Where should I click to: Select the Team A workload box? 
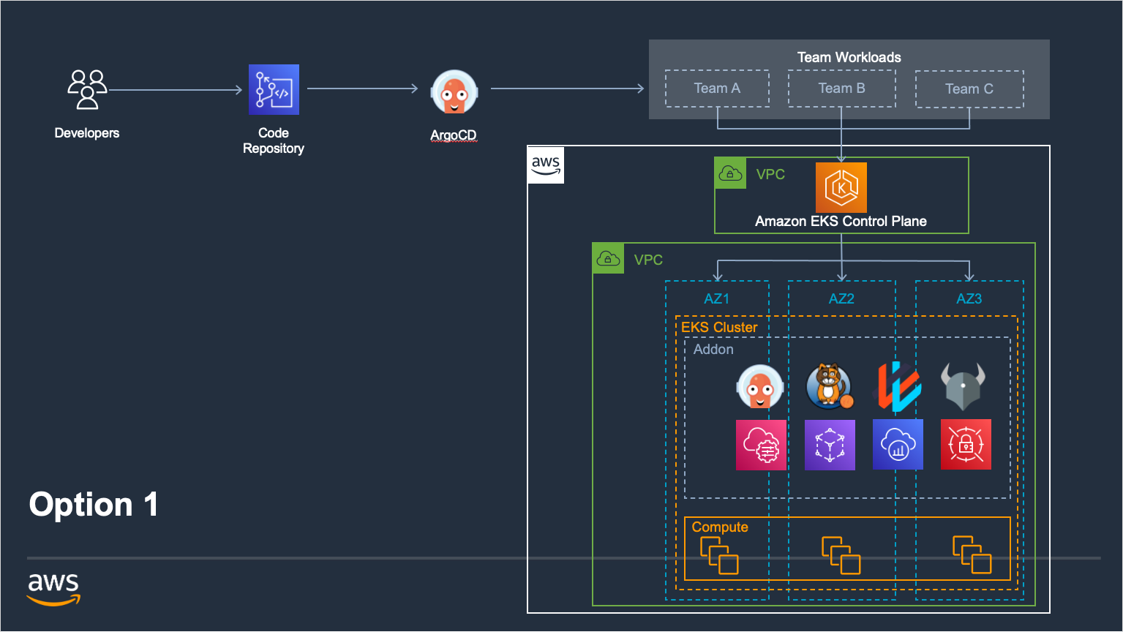coord(717,88)
